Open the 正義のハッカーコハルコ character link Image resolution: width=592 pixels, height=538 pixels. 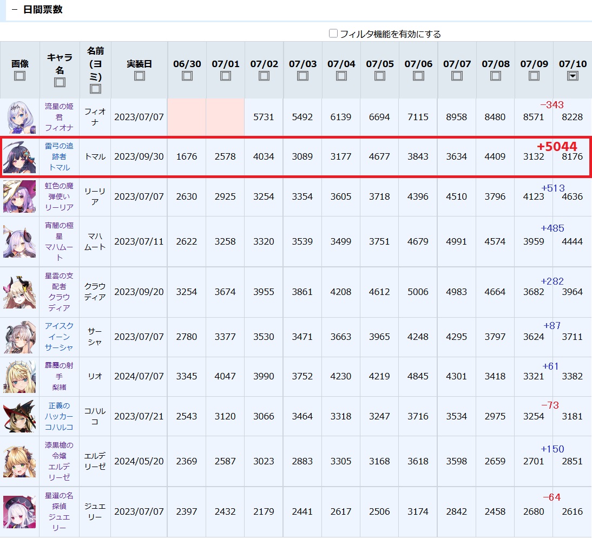coord(59,416)
